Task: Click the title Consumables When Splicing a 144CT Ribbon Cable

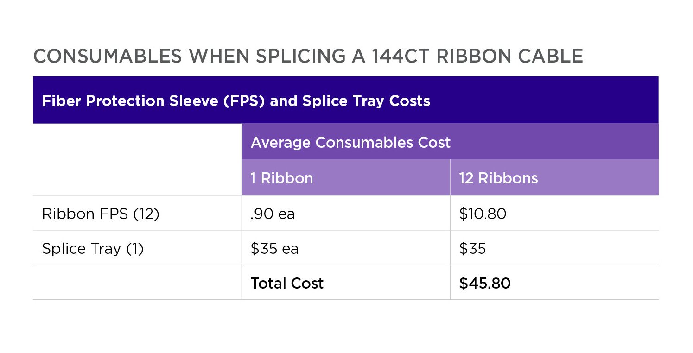Action: (308, 56)
